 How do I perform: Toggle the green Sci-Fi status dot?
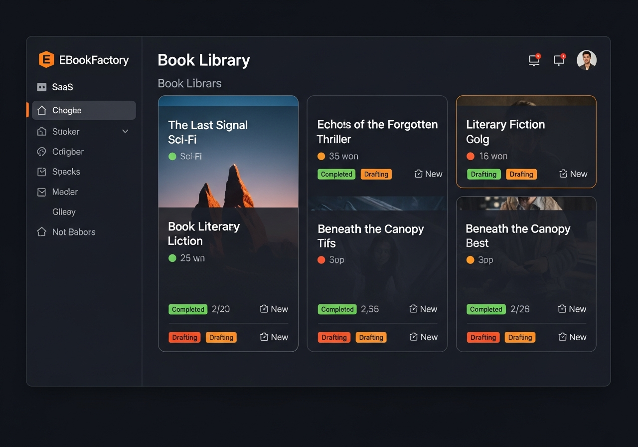coord(172,156)
